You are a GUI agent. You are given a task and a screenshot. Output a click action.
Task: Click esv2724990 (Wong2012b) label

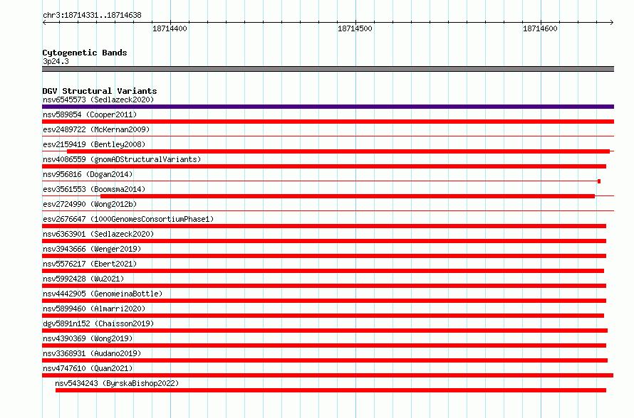point(90,204)
